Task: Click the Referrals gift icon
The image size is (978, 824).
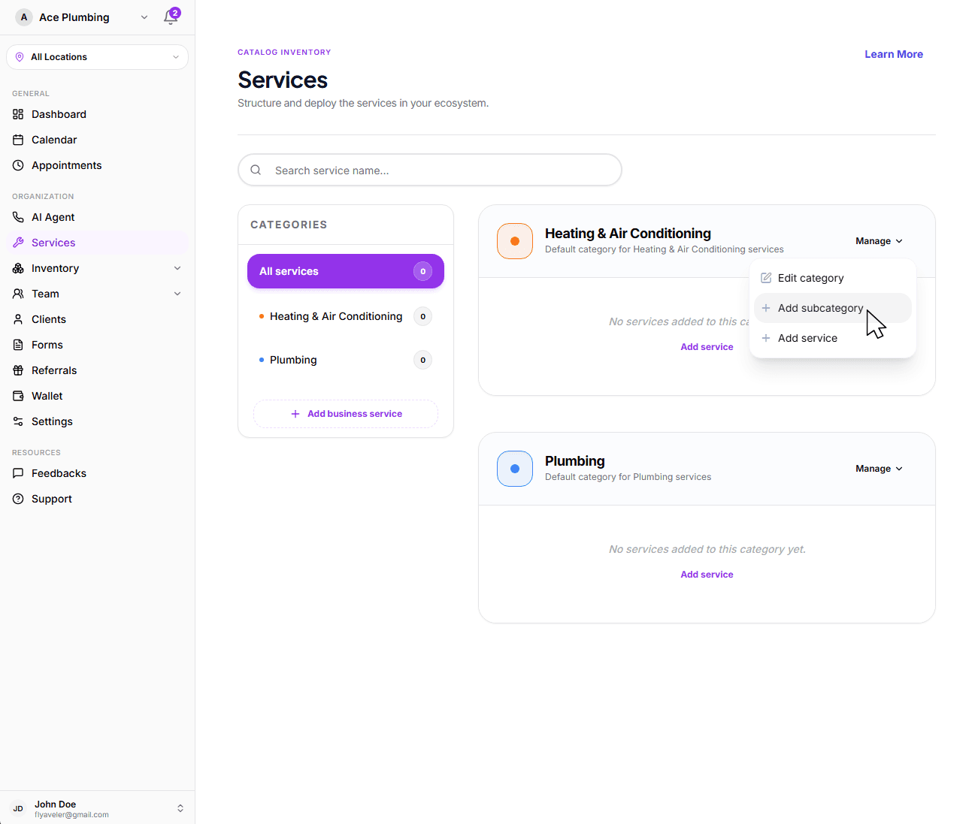Action: click(x=18, y=370)
